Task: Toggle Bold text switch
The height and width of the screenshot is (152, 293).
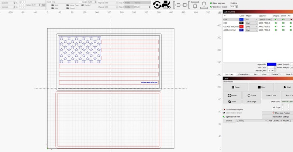Action: point(52,5)
